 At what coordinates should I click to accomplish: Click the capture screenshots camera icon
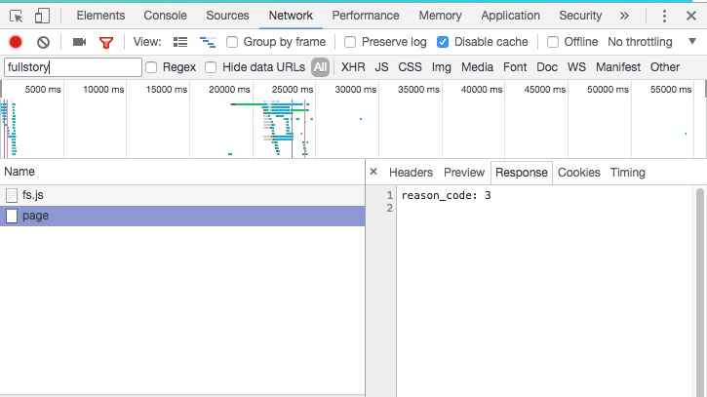pos(79,42)
